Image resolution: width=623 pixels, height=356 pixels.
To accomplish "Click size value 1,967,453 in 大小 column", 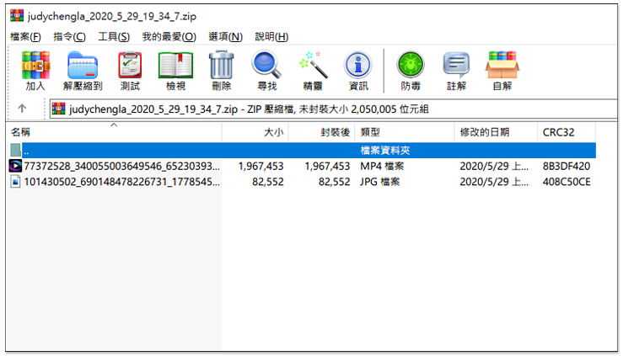I will pyautogui.click(x=261, y=166).
